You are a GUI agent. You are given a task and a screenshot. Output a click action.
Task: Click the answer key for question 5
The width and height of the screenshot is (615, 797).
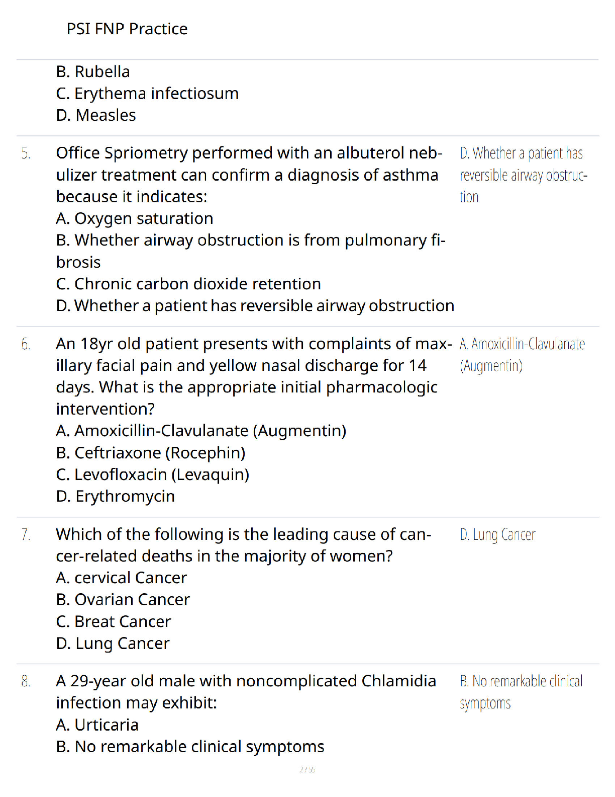[523, 175]
